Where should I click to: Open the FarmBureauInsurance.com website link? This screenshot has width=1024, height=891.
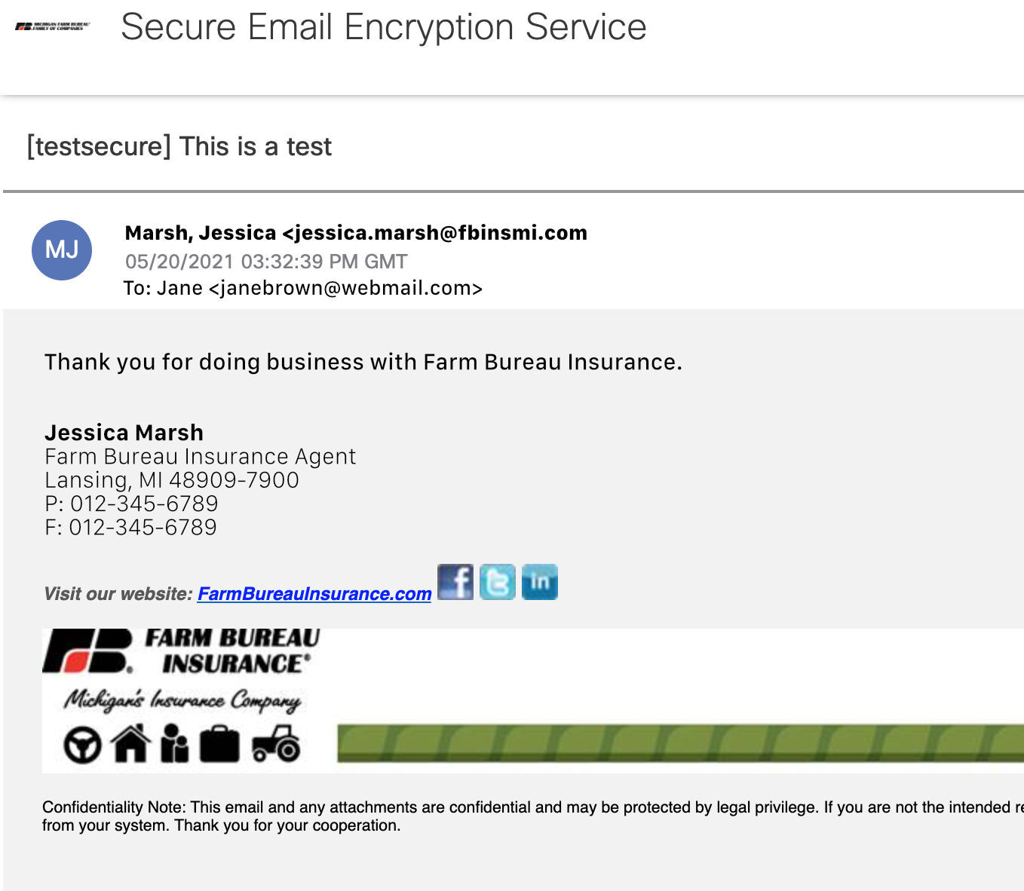314,594
